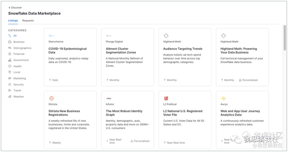Image resolution: width=288 pixels, height=152 pixels.
Task: Click the Starschema provider name
Action: [x=56, y=42]
